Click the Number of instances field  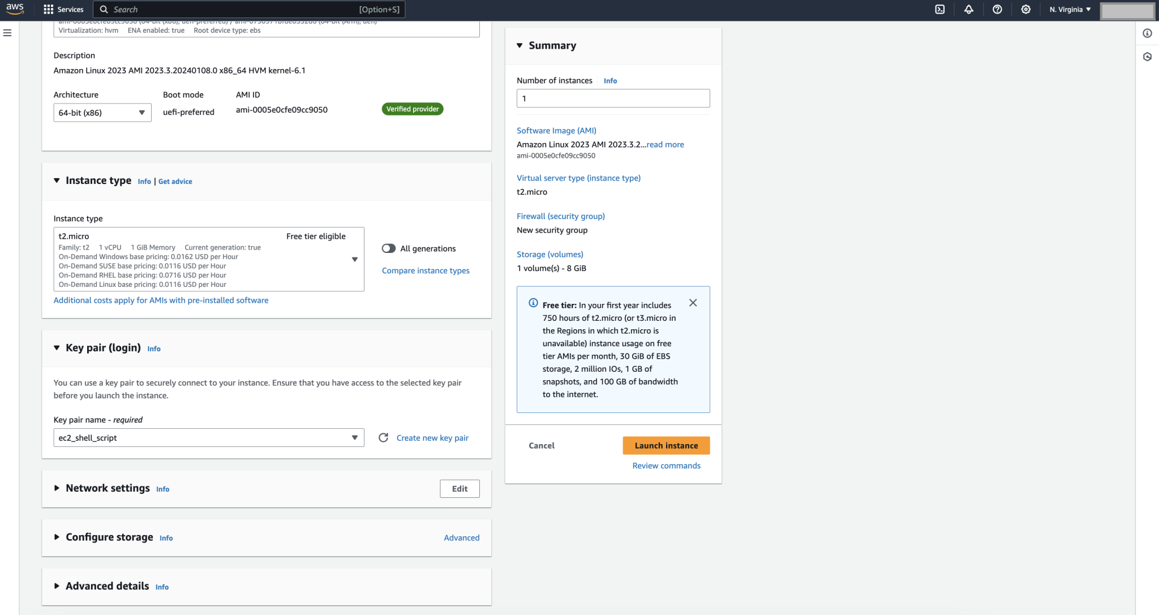tap(613, 98)
